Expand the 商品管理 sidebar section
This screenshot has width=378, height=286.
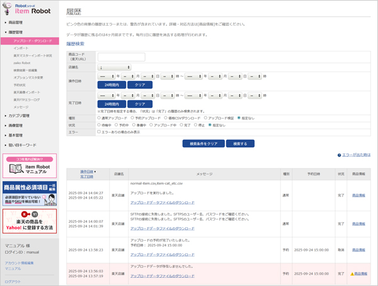click(x=15, y=23)
